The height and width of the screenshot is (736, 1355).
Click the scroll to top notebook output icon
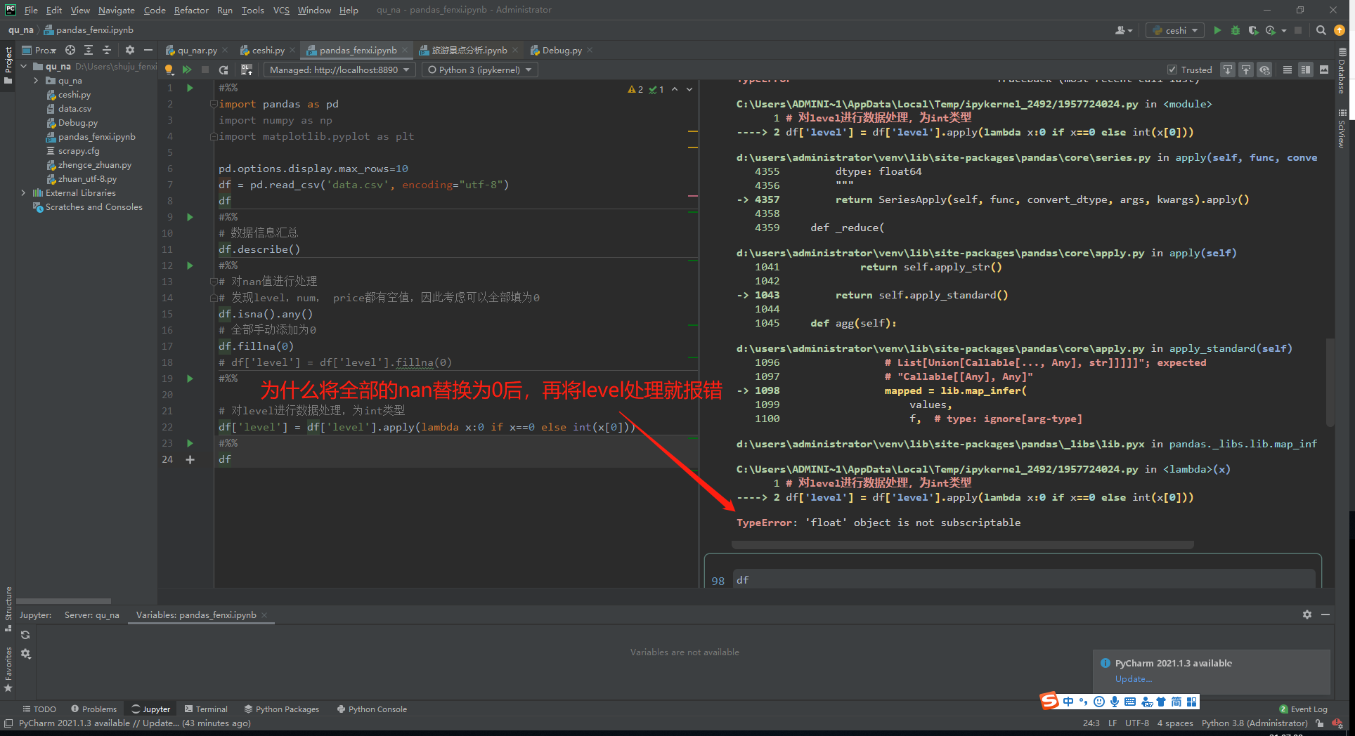tap(1246, 70)
